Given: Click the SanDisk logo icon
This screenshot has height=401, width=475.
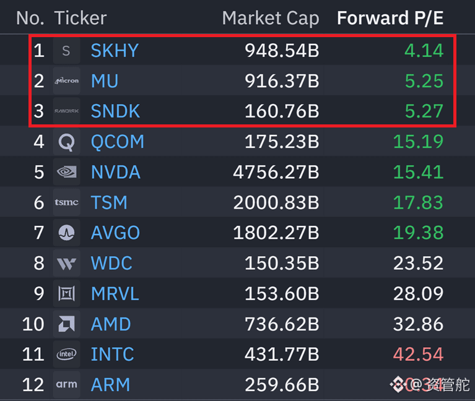Looking at the screenshot, I should click(66, 111).
